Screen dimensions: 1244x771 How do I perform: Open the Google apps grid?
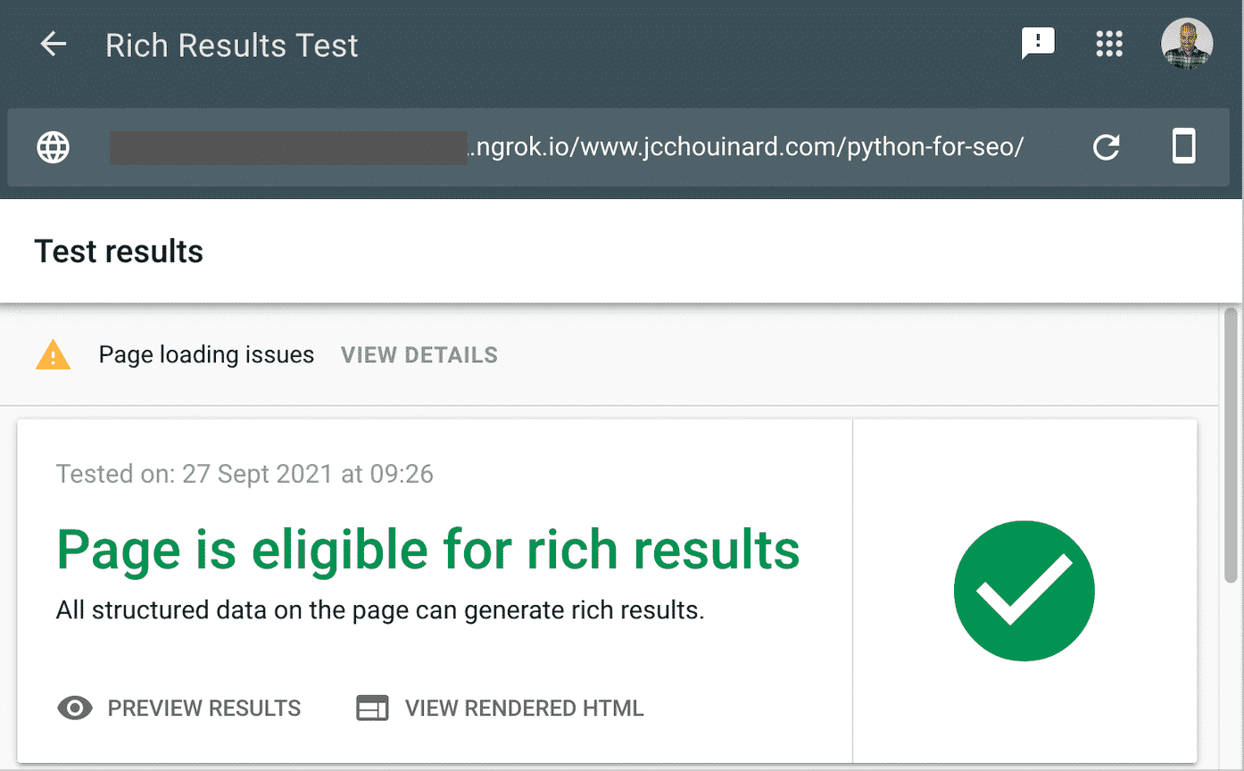1109,43
